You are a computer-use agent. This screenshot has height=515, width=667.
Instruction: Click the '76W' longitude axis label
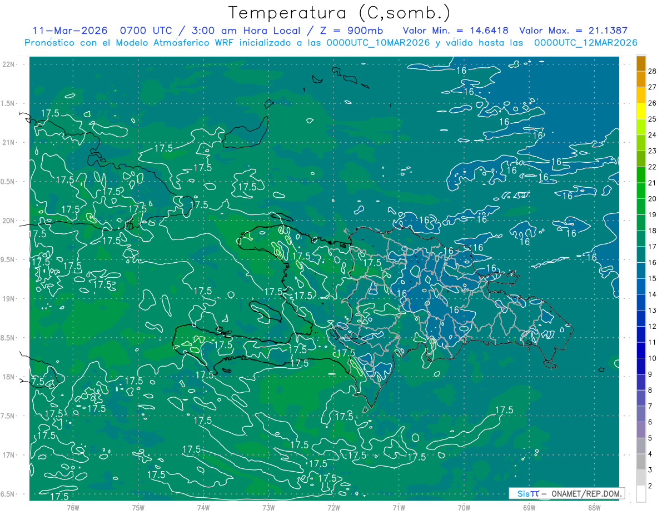click(x=73, y=507)
